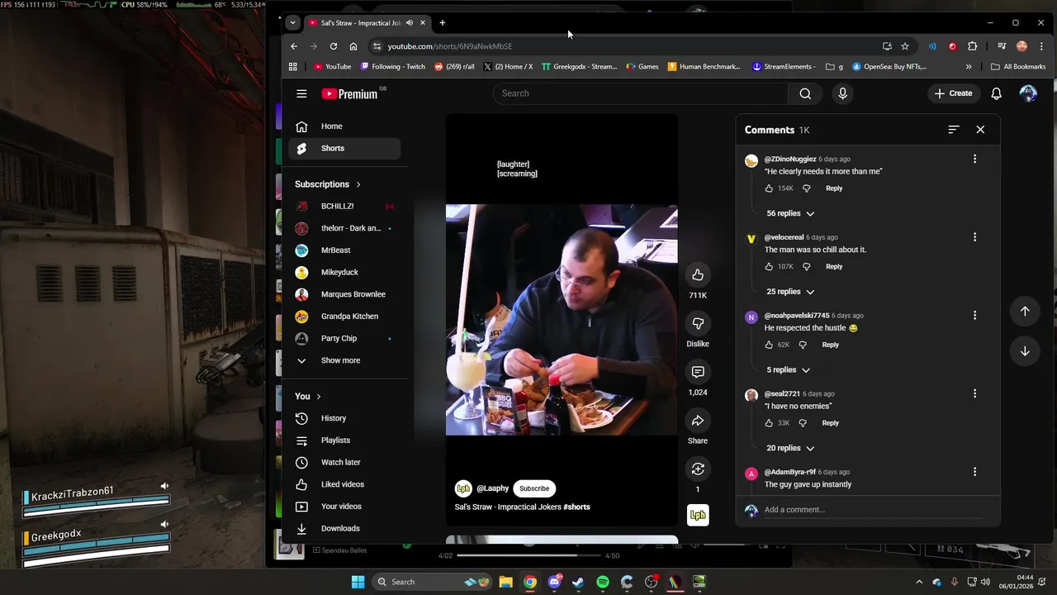Viewport: 1057px width, 595px height.
Task: Open MrBeast subscription channel
Action: tap(344, 250)
